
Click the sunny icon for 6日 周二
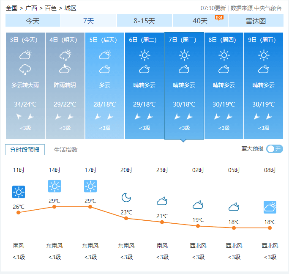[144, 55]
